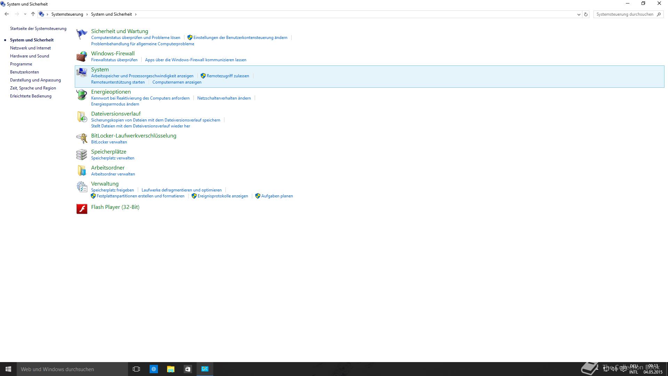Click Apps über die Windows-Firewall kommunizieren lassen
The width and height of the screenshot is (668, 376).
(196, 60)
